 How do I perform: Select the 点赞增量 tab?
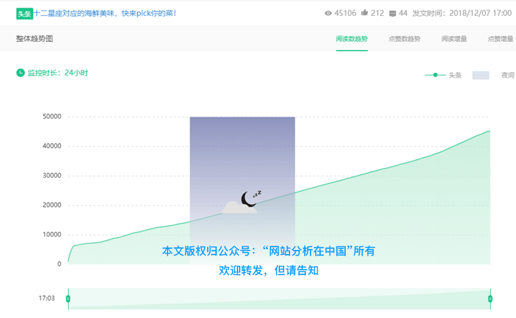tap(500, 39)
